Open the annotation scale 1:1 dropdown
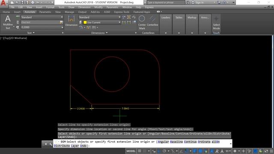 pos(228,151)
